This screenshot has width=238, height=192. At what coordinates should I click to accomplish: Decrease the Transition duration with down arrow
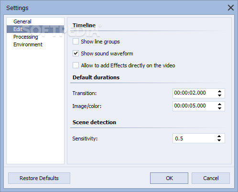coord(219,96)
